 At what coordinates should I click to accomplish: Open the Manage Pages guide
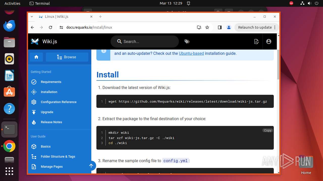click(x=52, y=167)
